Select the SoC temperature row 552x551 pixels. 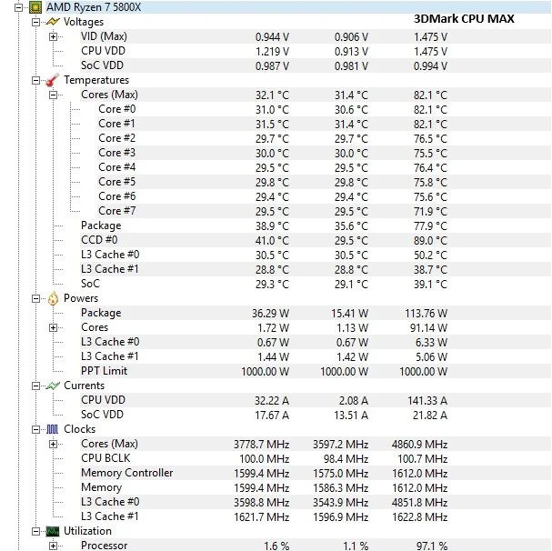pos(316,284)
